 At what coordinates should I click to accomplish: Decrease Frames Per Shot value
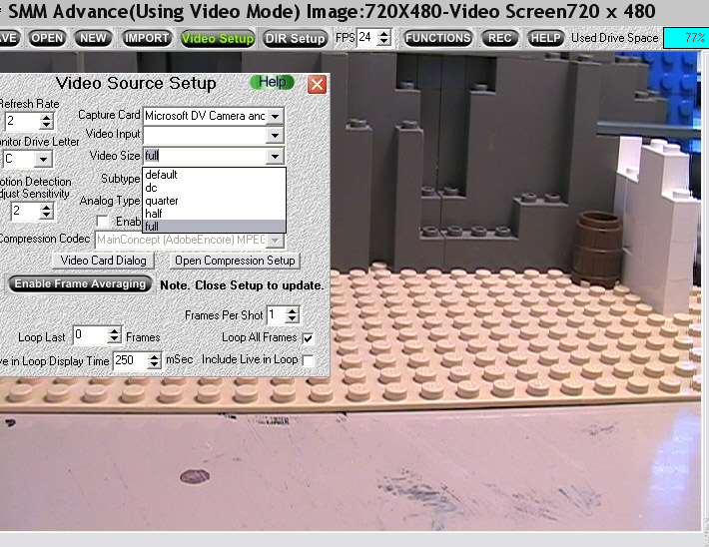coord(293,318)
